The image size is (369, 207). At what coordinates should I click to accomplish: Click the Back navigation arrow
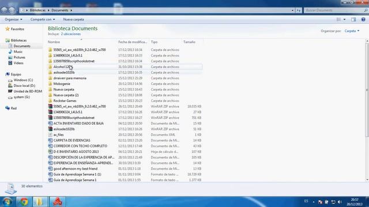(4, 10)
